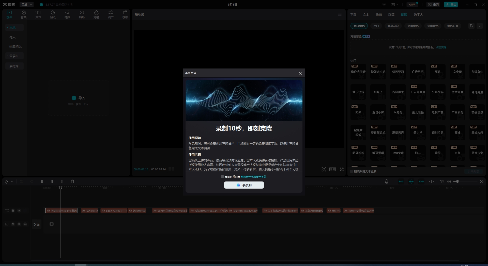Open the 调节 adjustment panel

[111, 14]
